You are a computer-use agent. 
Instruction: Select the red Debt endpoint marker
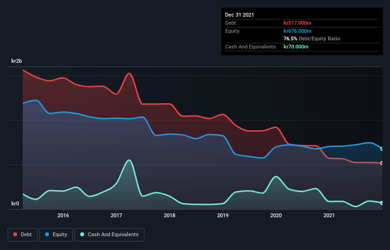pos(382,163)
